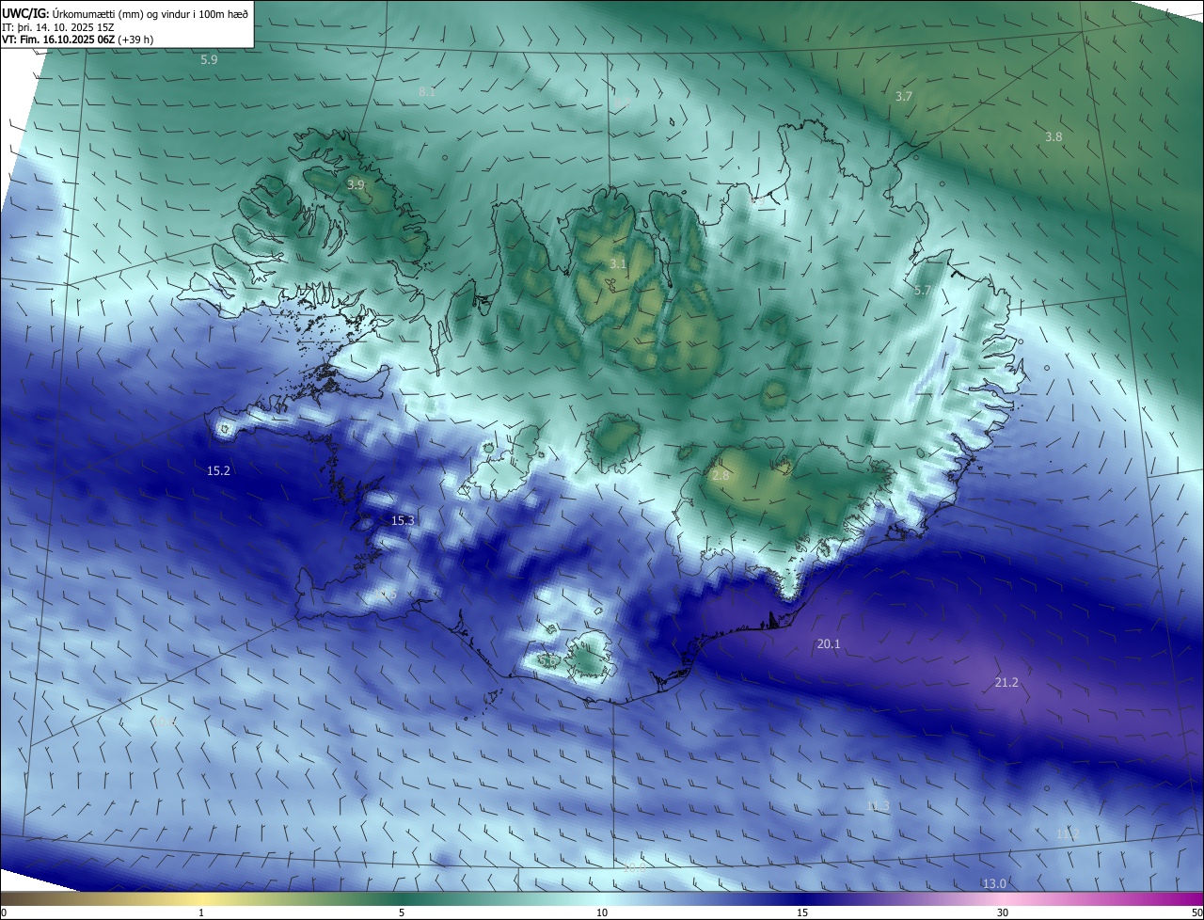Click the precipitation colour scale bar
Screen dimensions: 1204x920
(x=602, y=899)
